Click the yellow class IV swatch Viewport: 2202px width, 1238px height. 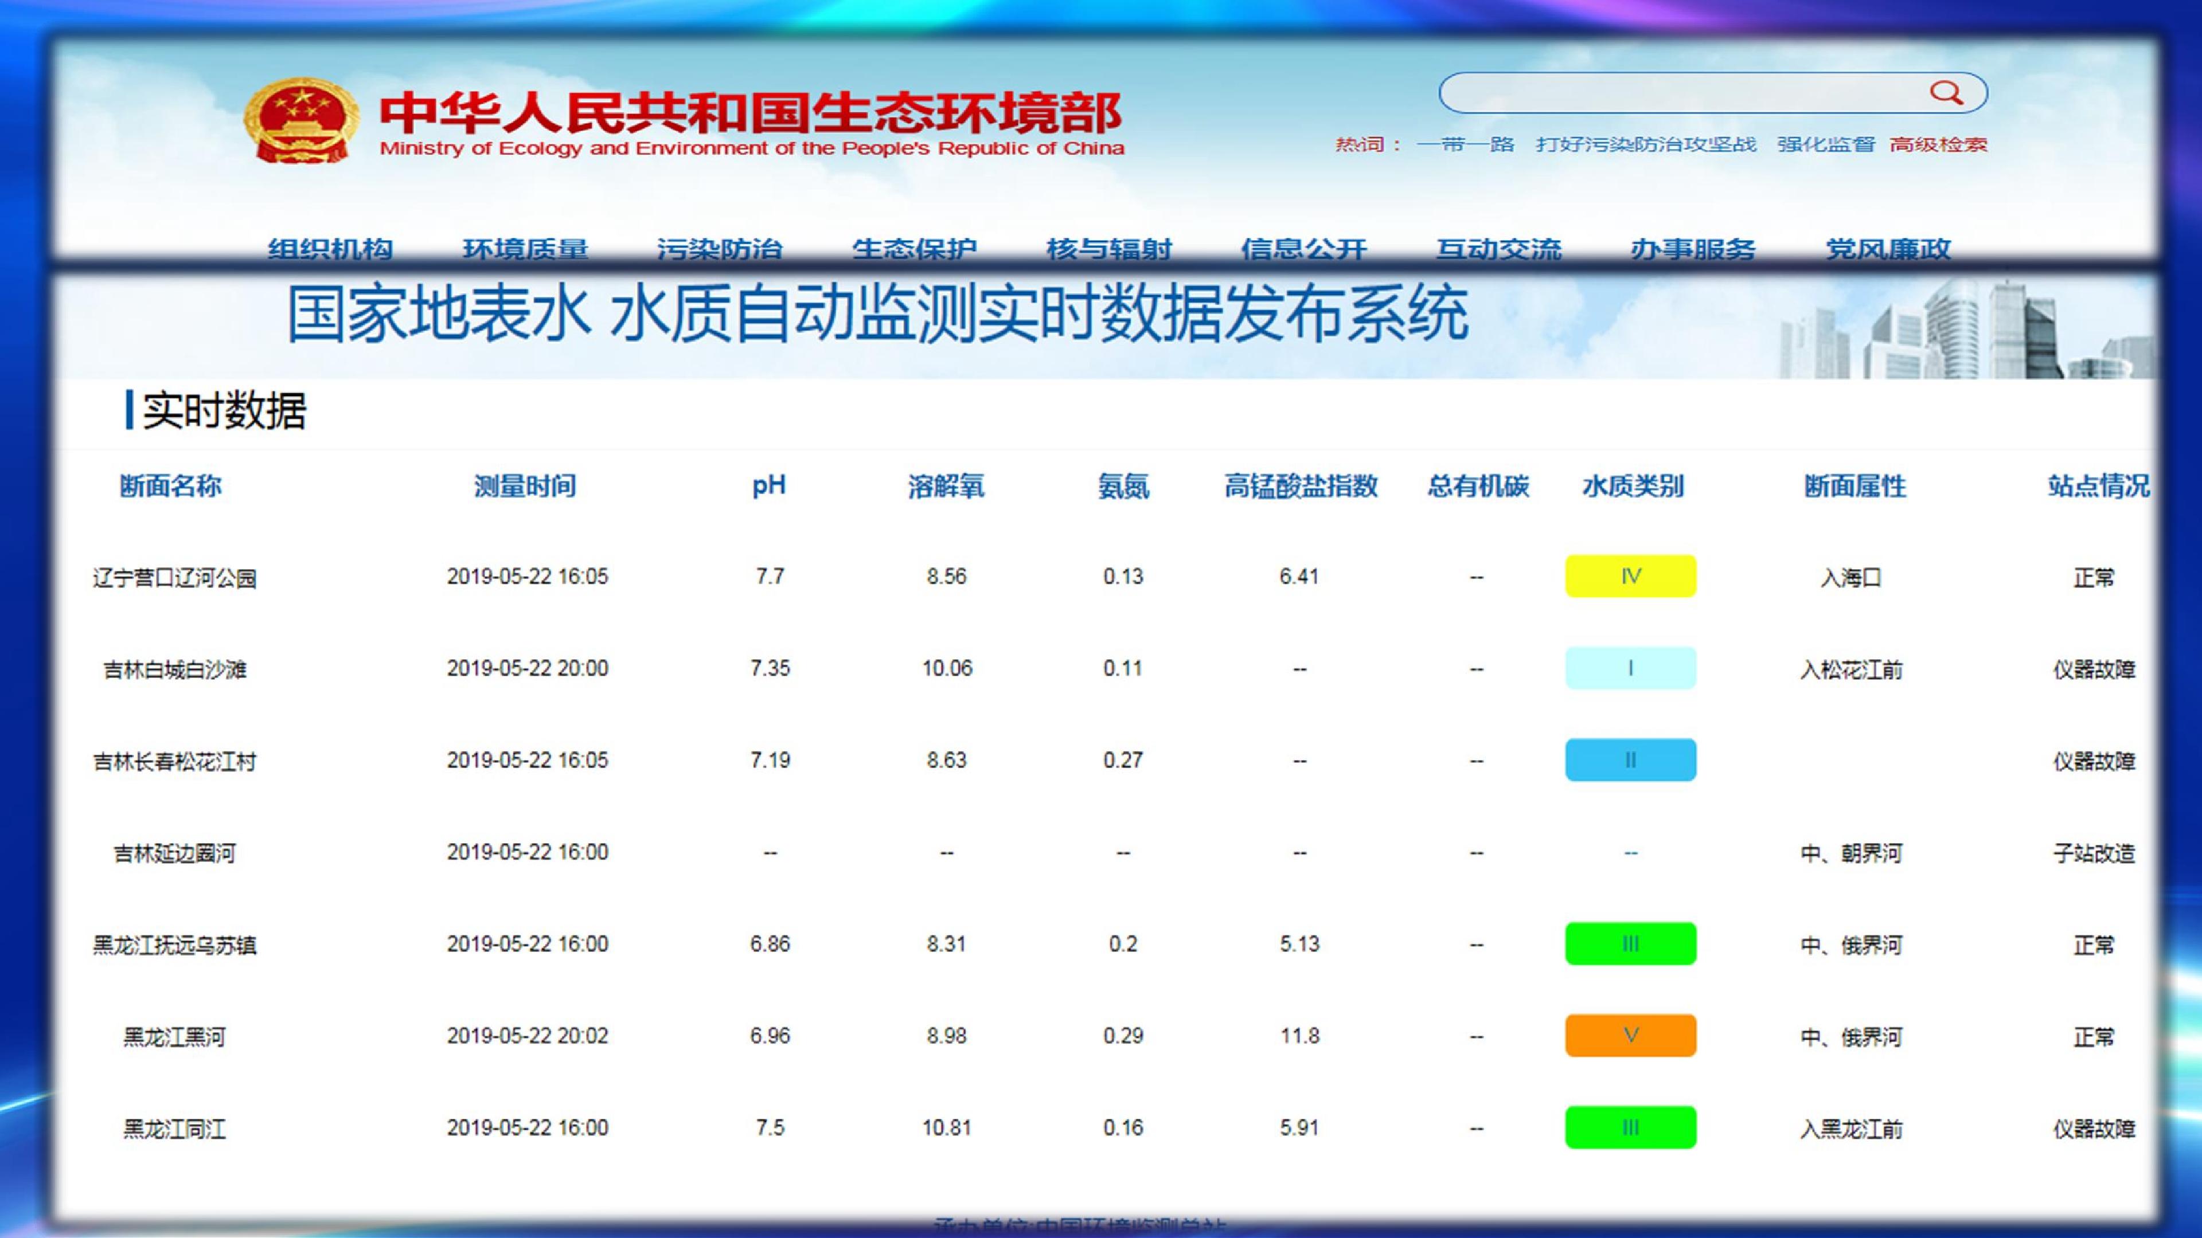[x=1630, y=577]
